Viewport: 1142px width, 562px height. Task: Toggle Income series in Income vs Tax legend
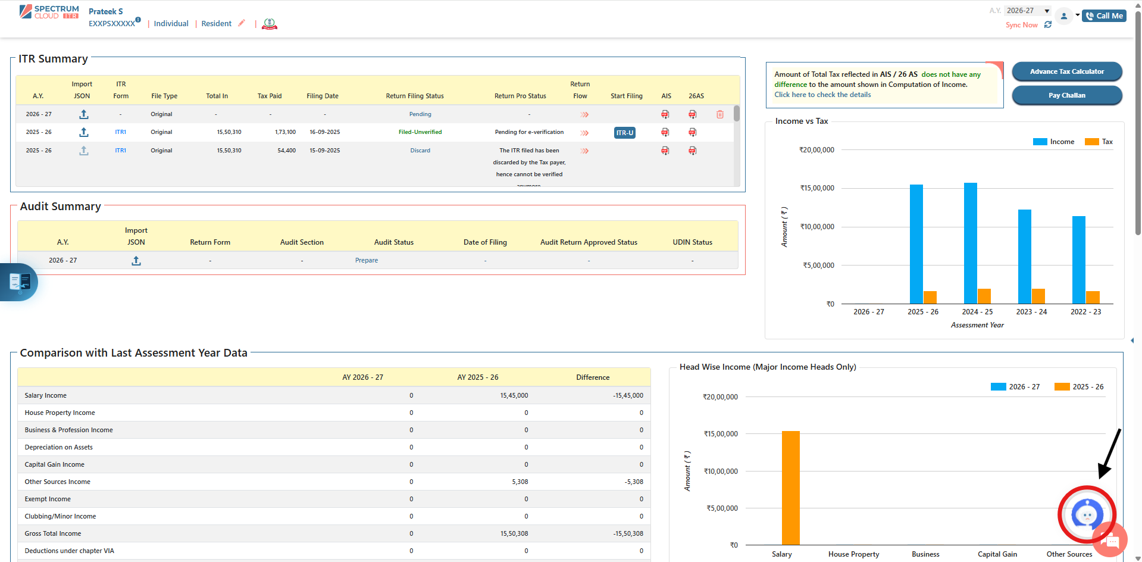pyautogui.click(x=1053, y=142)
